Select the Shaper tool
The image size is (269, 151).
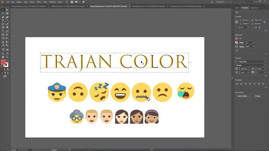[x=3, y=27]
